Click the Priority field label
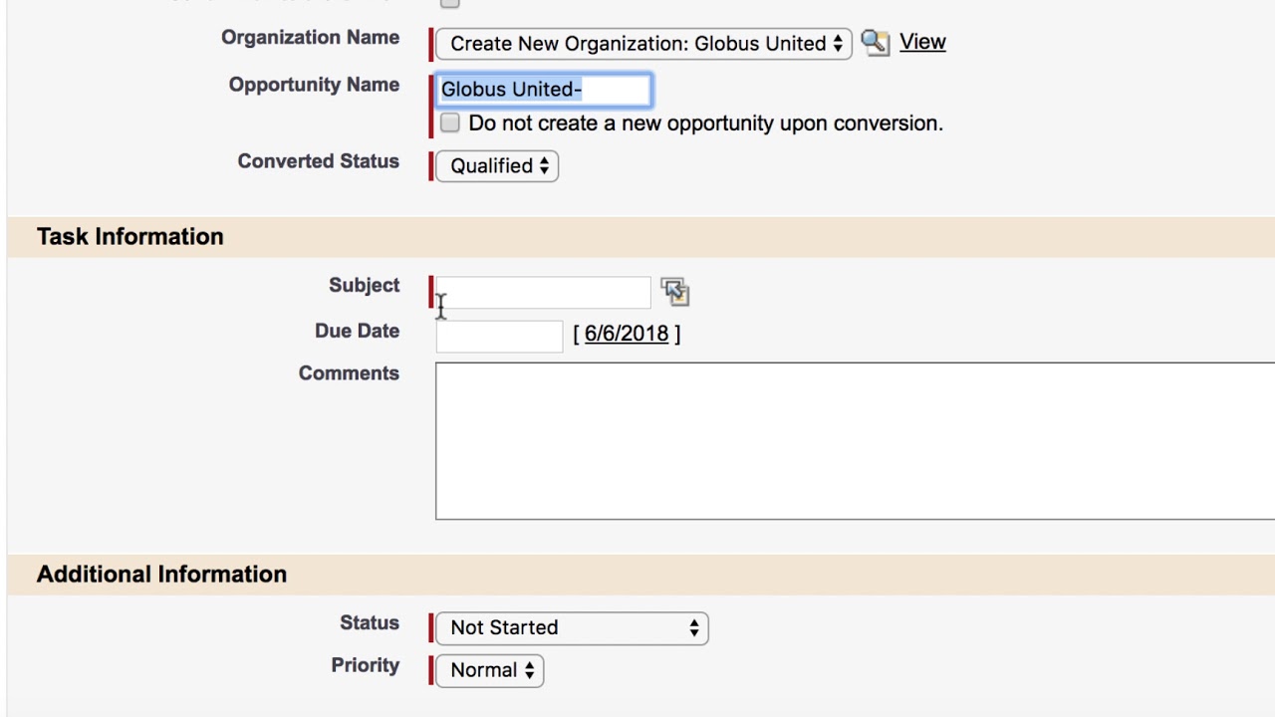 tap(365, 666)
